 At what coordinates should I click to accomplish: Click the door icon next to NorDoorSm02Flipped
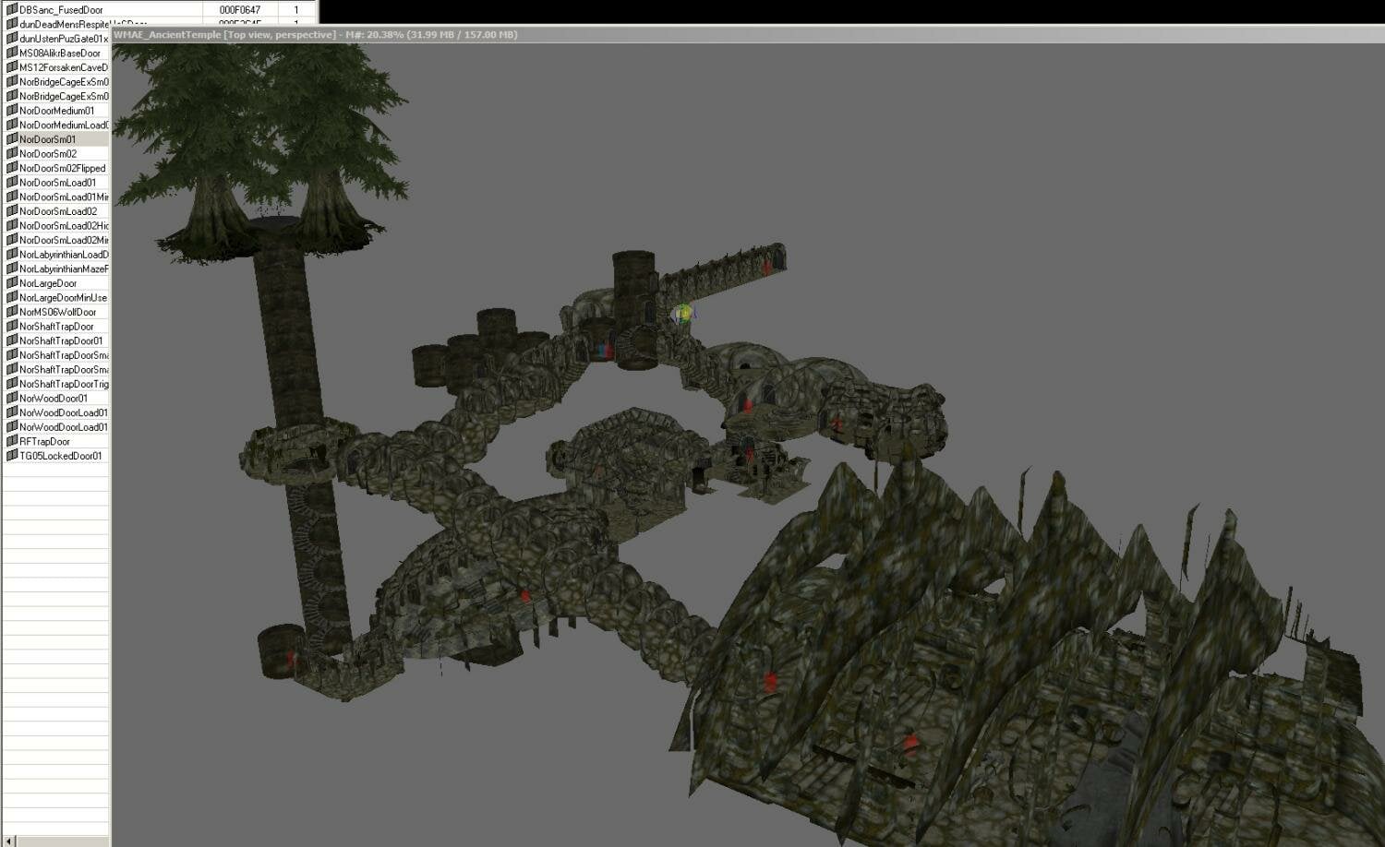[12, 168]
